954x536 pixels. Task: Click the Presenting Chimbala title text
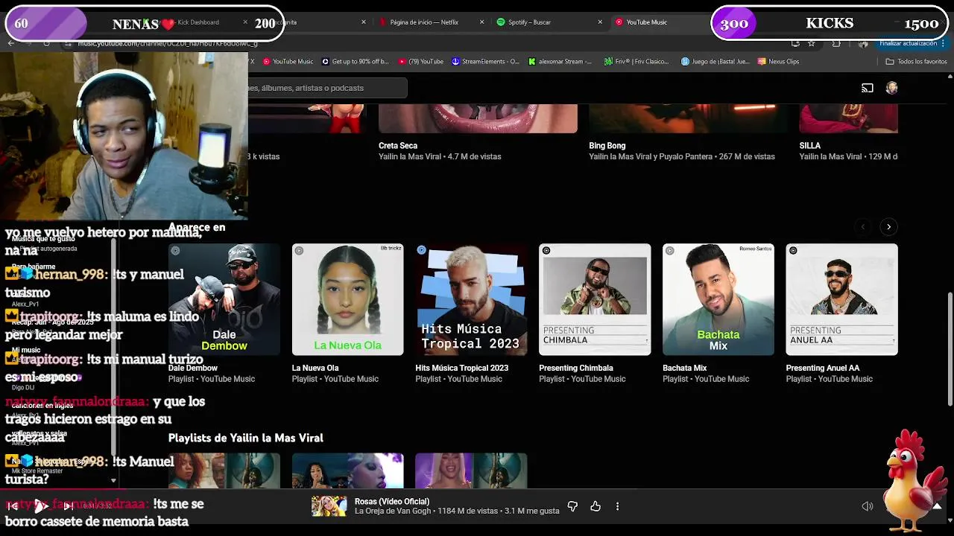pyautogui.click(x=576, y=368)
